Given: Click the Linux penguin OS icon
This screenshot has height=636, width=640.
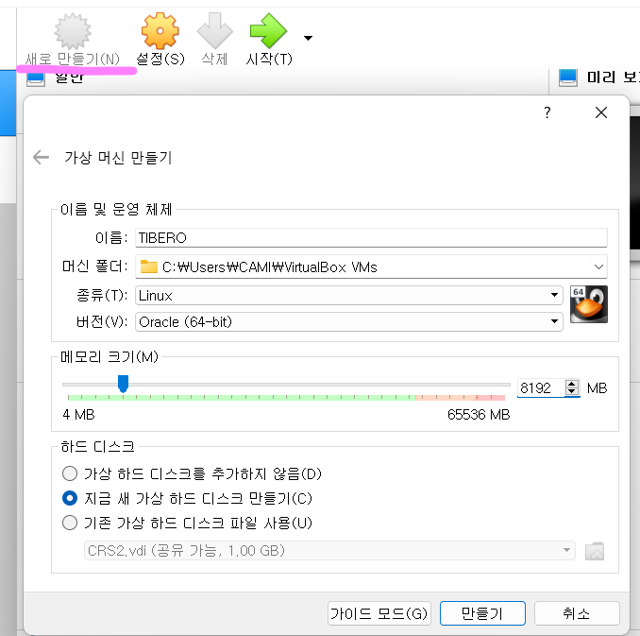Looking at the screenshot, I should (x=589, y=304).
